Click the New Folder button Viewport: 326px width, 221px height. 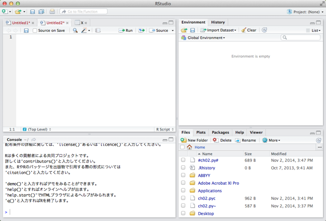pyautogui.click(x=194, y=140)
